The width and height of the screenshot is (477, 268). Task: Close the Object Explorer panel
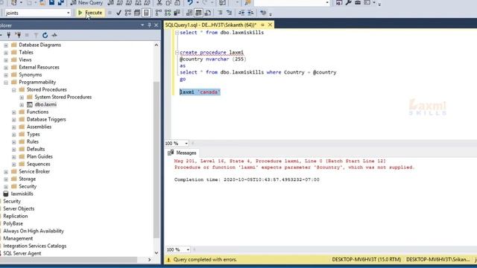click(x=156, y=25)
